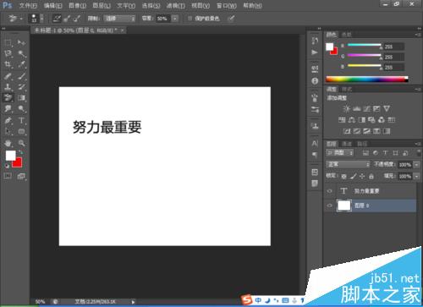Image resolution: width=423 pixels, height=307 pixels.
Task: Swap foreground and background colors in toolbox
Action: point(20,152)
